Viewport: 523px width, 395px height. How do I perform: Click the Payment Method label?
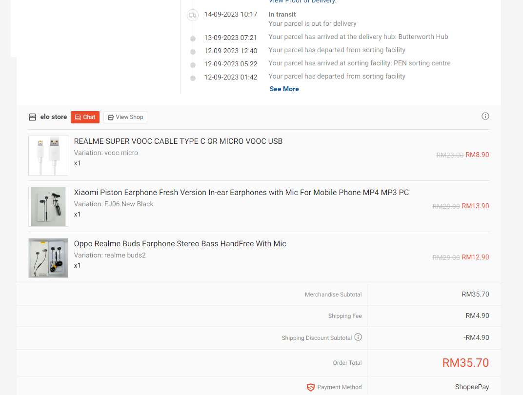340,387
